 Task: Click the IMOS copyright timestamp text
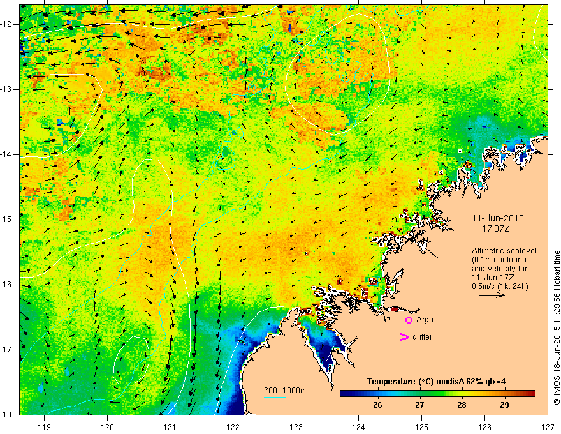[x=557, y=327]
